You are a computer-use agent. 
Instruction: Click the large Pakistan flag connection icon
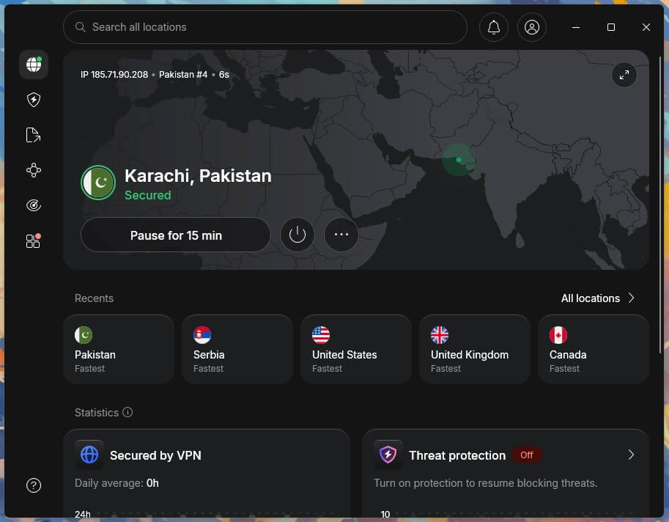(98, 183)
